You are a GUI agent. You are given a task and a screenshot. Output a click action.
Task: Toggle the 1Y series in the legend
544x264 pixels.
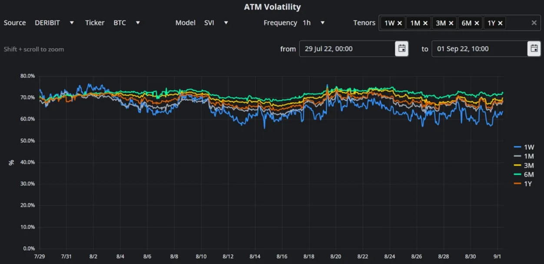pyautogui.click(x=524, y=184)
